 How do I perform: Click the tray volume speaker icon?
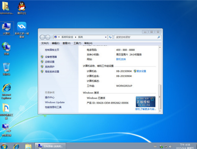[170, 147]
